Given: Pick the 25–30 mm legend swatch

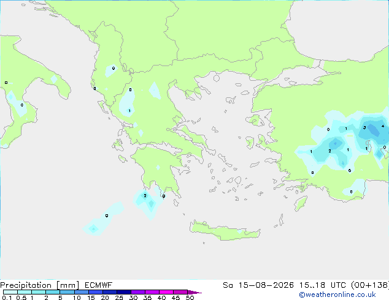Looking at the screenshot, I should coord(124,292).
